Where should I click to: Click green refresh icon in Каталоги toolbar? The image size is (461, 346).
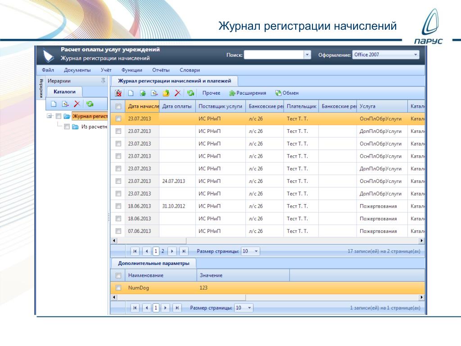tap(90, 104)
